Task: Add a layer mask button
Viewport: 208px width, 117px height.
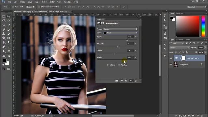Action: [184, 116]
